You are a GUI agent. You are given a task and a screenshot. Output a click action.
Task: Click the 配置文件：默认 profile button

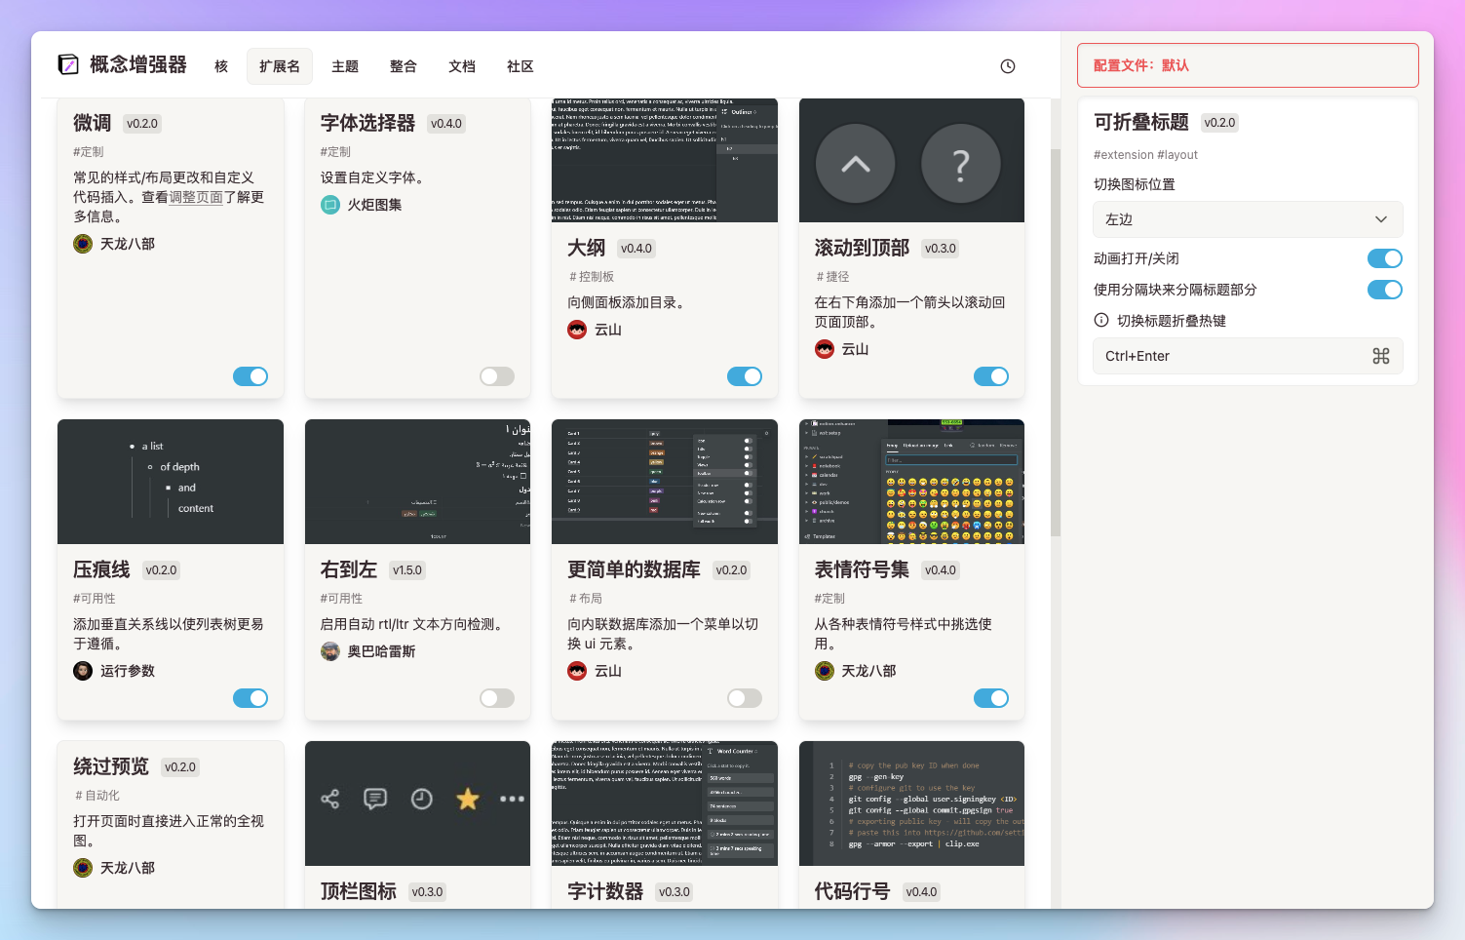(1248, 64)
